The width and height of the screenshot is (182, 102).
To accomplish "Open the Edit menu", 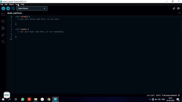I will tap(6, 5).
